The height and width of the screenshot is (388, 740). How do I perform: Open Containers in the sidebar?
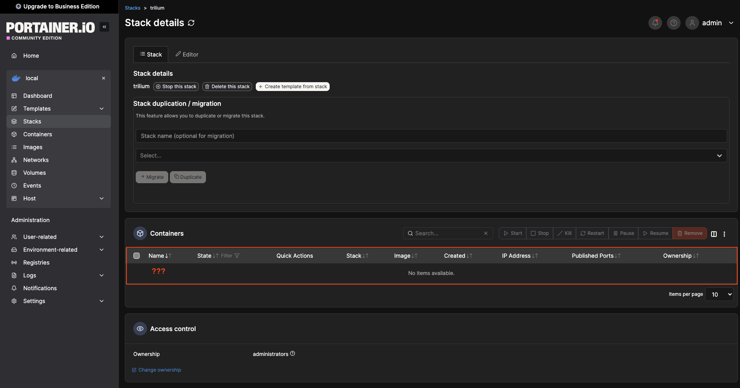37,134
